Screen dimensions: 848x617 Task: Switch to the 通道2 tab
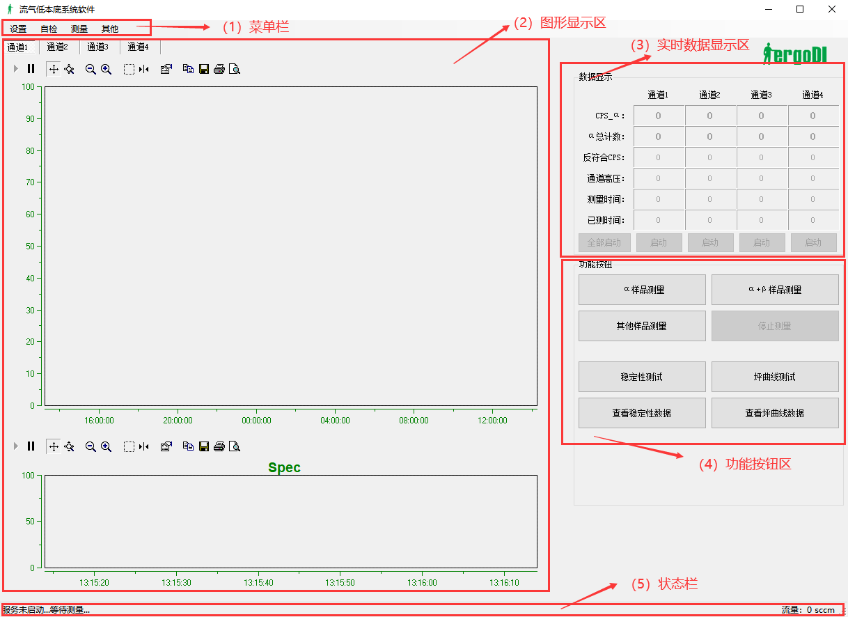point(58,47)
